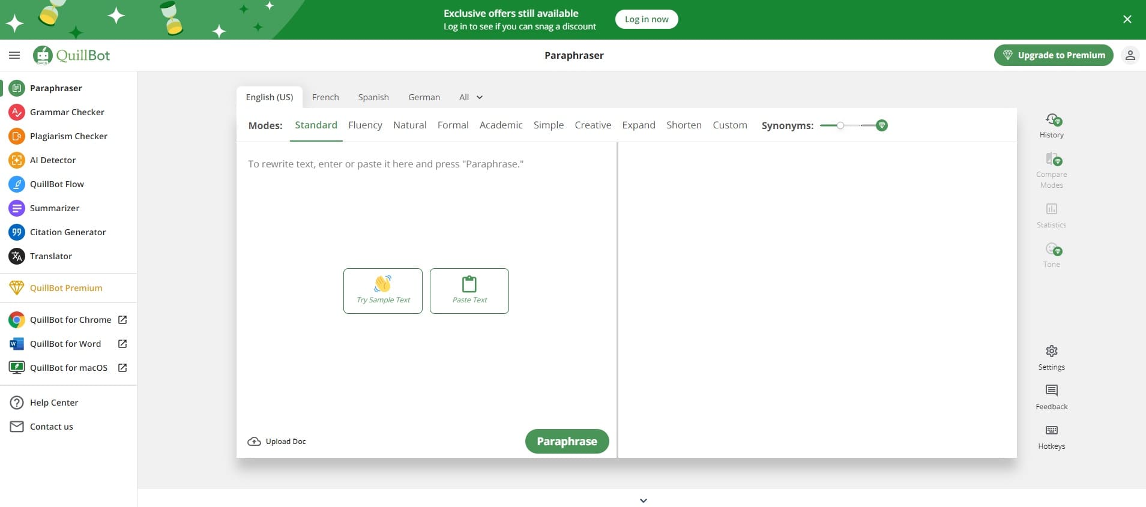The height and width of the screenshot is (507, 1146).
Task: Switch to German language tab
Action: pos(424,97)
